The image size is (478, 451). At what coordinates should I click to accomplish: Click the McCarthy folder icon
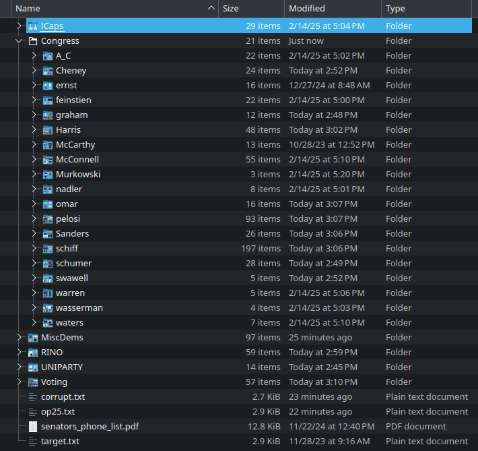(48, 145)
